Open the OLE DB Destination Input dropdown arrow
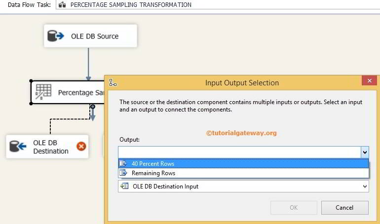 365,186
